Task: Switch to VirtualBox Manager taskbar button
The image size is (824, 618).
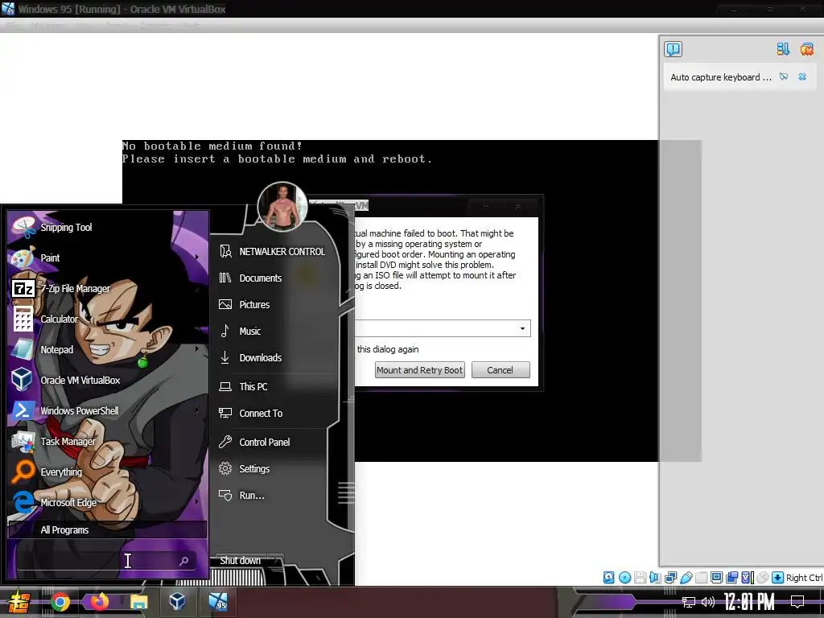Action: tap(177, 602)
